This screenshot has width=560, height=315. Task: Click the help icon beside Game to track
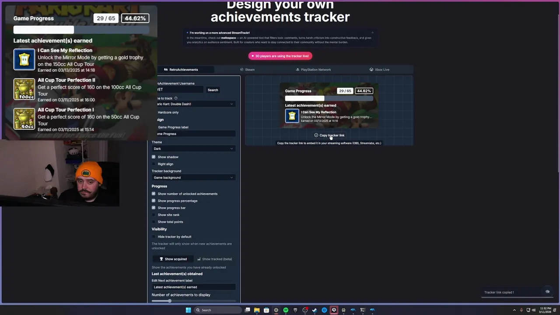pyautogui.click(x=176, y=98)
